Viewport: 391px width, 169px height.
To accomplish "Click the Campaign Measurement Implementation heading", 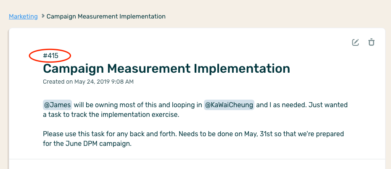I will (166, 69).
